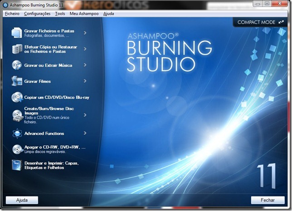Click the Ashampoo app icon in title bar

coord(5,5)
